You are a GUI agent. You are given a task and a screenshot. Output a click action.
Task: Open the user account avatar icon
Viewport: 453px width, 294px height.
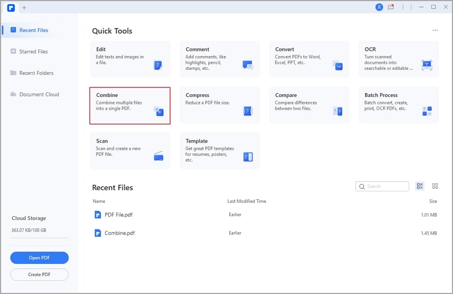point(379,7)
